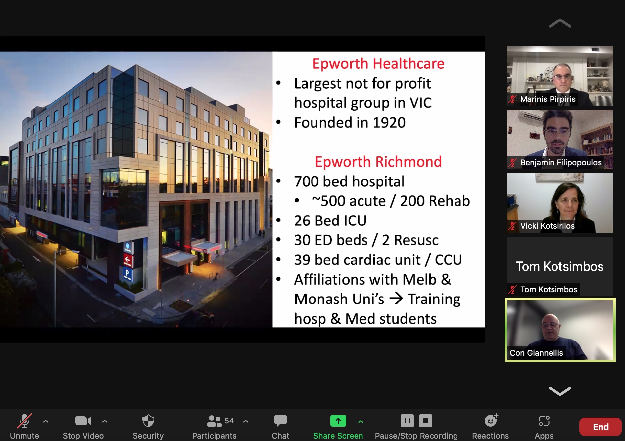
Task: Click the green Share Screen icon
Action: pos(338,421)
